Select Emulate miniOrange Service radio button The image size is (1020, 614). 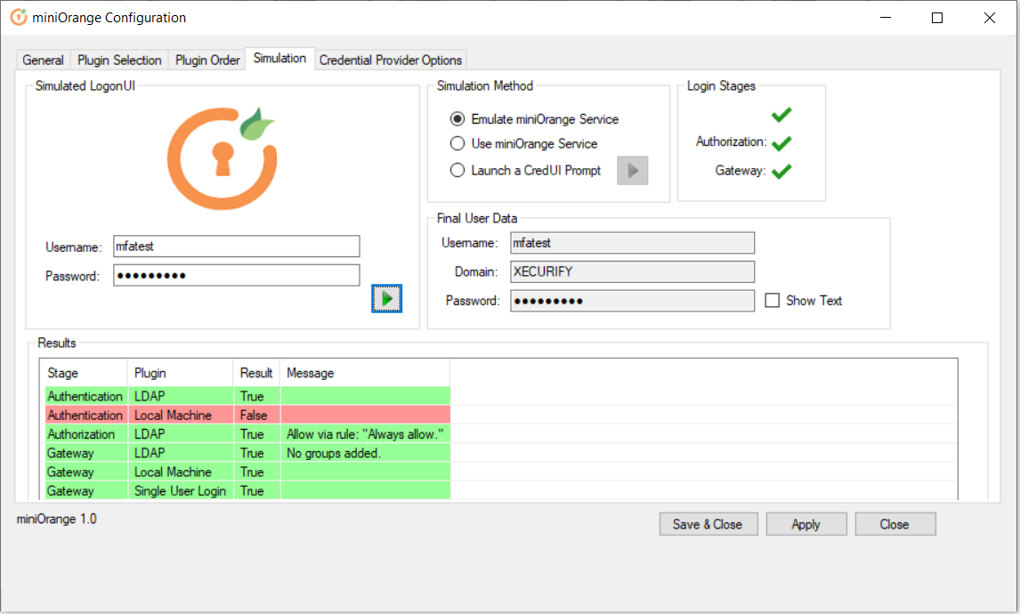click(x=457, y=119)
